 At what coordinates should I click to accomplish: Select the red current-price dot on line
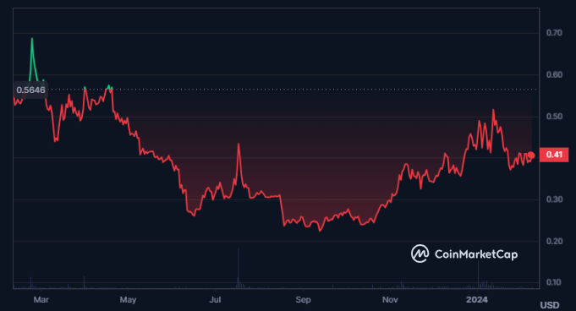point(531,155)
